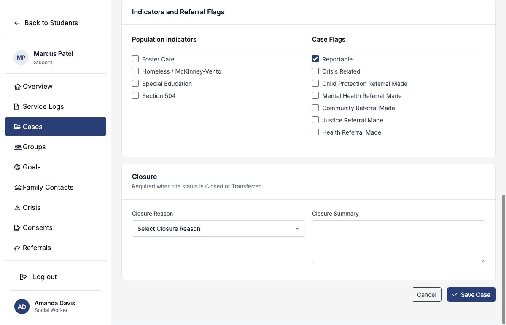Screen dimensions: 506x325
Task: Click the Family Contacts house icon
Action: (18, 188)
